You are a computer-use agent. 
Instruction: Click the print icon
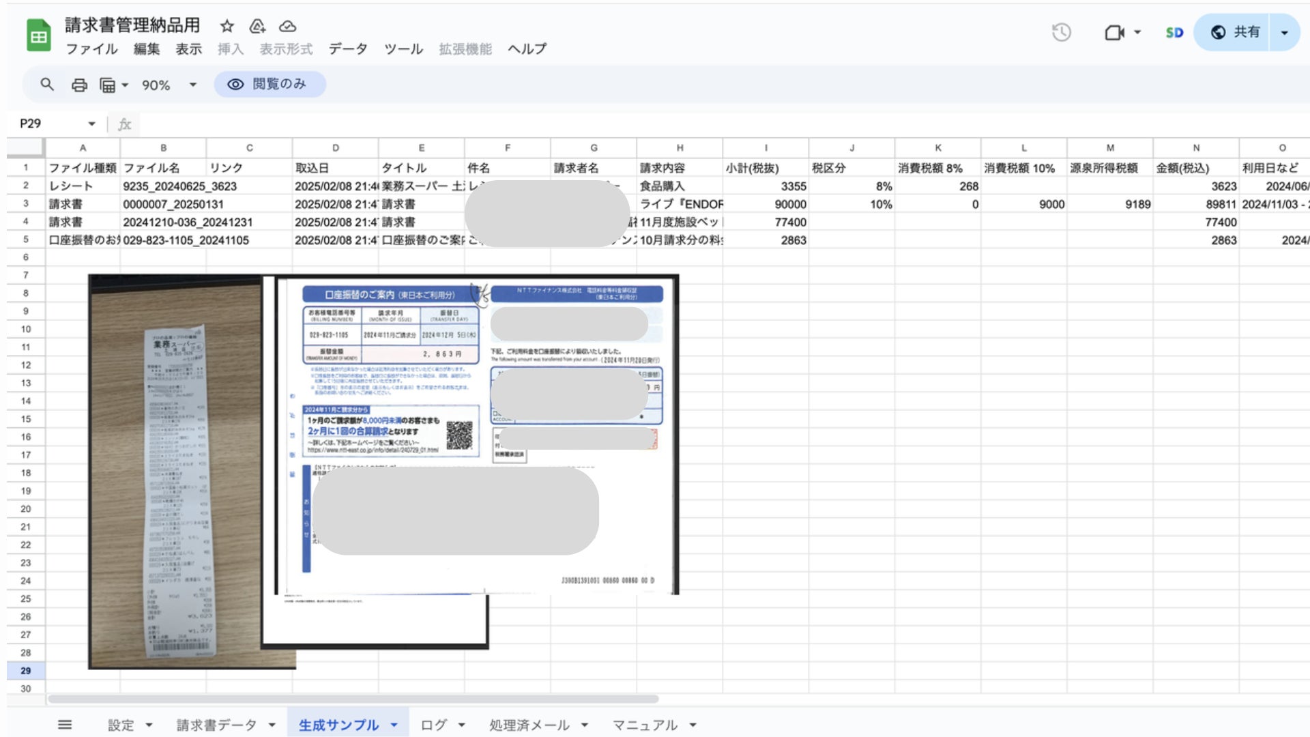[79, 85]
